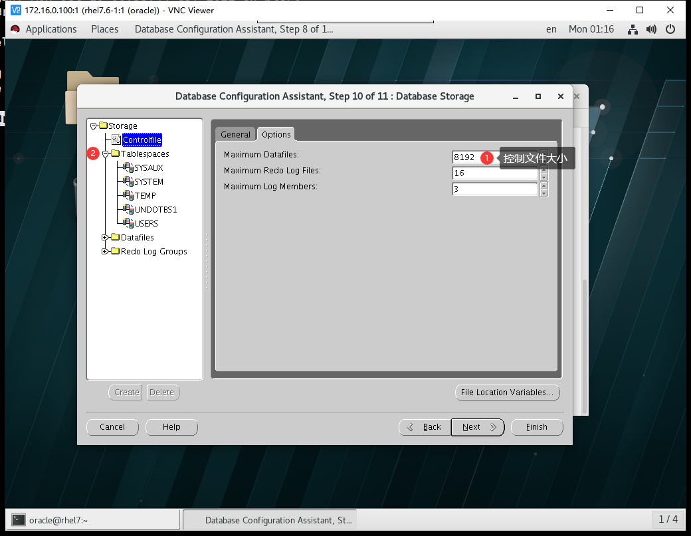Click the en keyboard language indicator
Image resolution: width=691 pixels, height=536 pixels.
tap(551, 29)
